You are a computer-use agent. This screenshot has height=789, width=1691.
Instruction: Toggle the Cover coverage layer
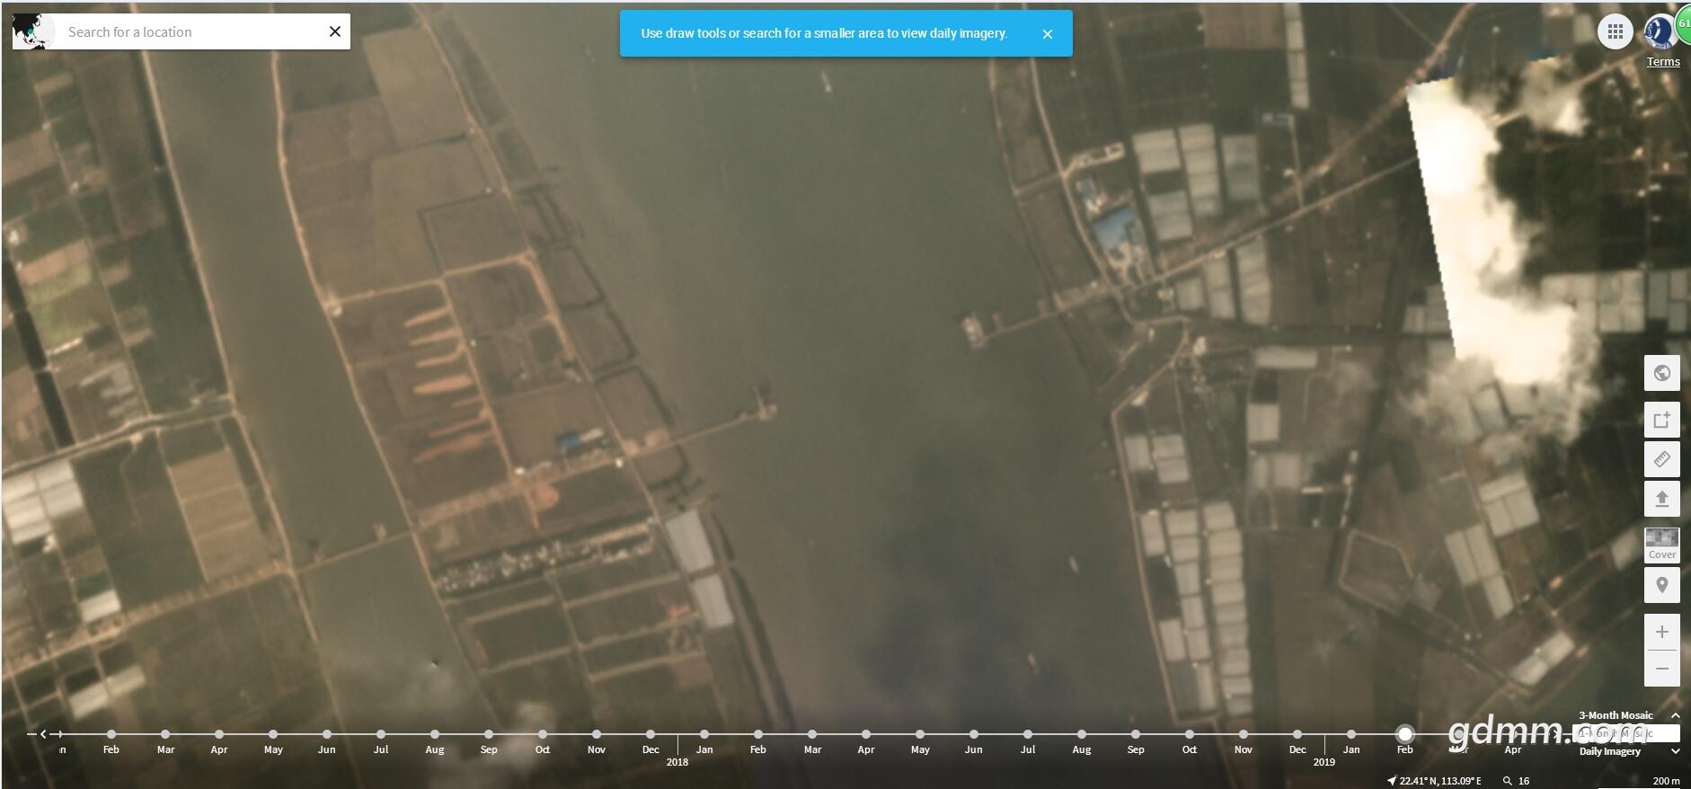click(1661, 544)
